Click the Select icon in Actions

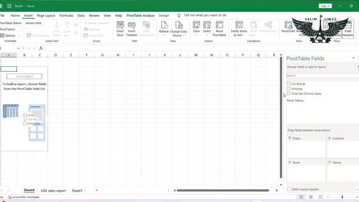coord(207,25)
